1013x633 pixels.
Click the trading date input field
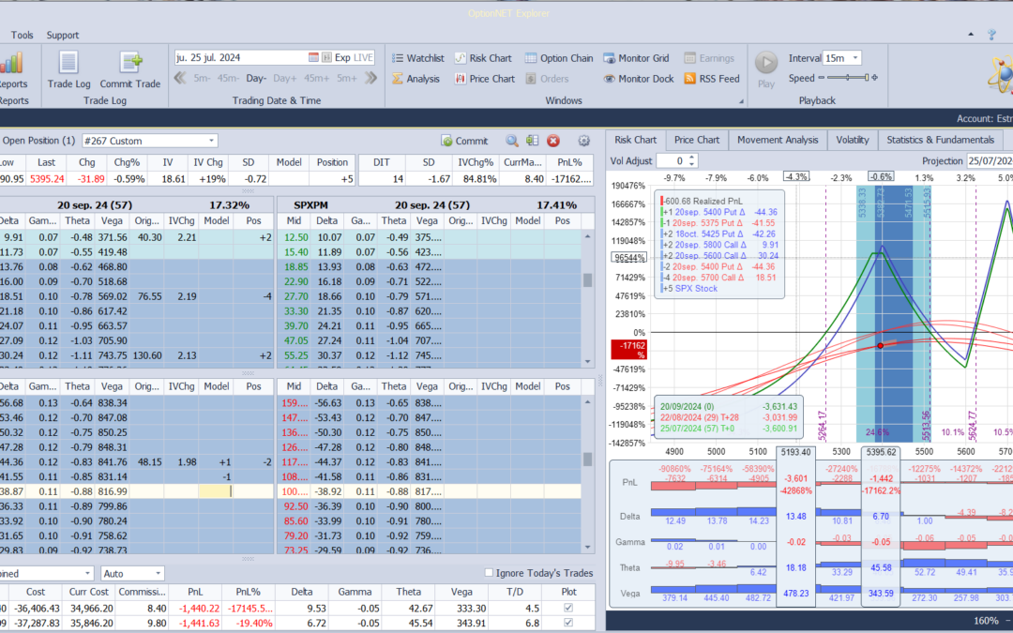coord(241,57)
